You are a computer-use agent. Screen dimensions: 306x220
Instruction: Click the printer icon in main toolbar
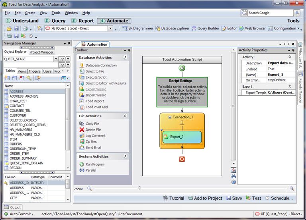pyautogui.click(x=25, y=29)
